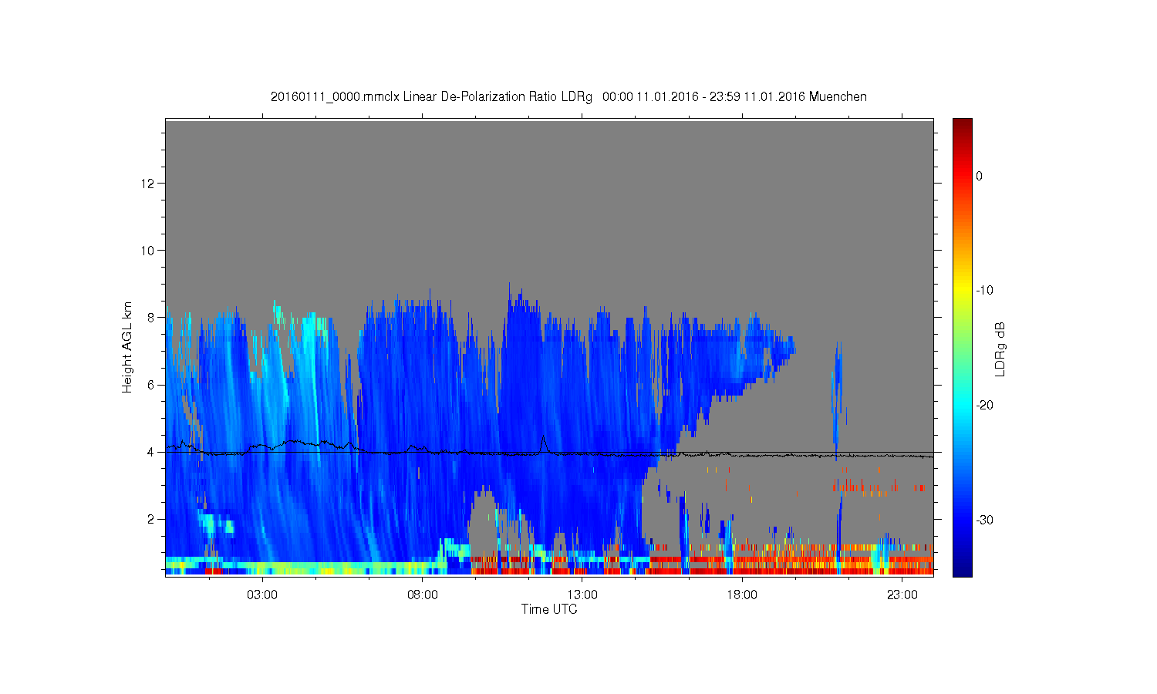Viewport: 1157px width, 694px height.
Task: Click the 'Time UTC' axis label
Action: (549, 609)
